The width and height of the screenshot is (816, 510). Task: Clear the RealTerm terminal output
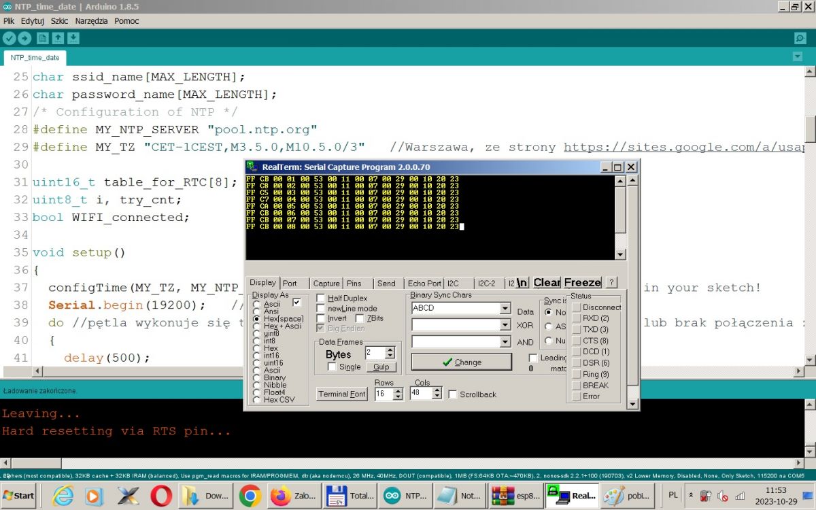point(547,283)
